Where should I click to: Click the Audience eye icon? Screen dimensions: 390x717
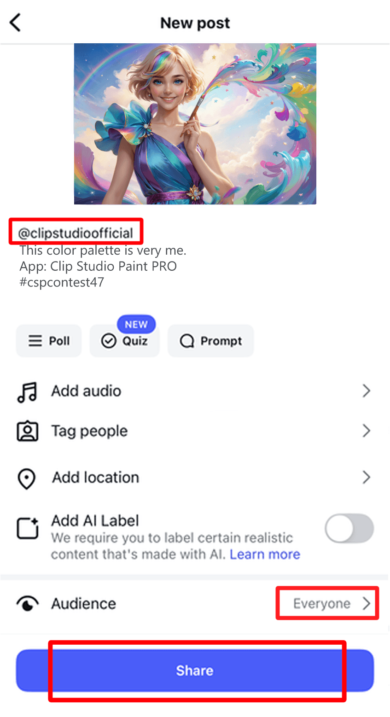(x=28, y=603)
